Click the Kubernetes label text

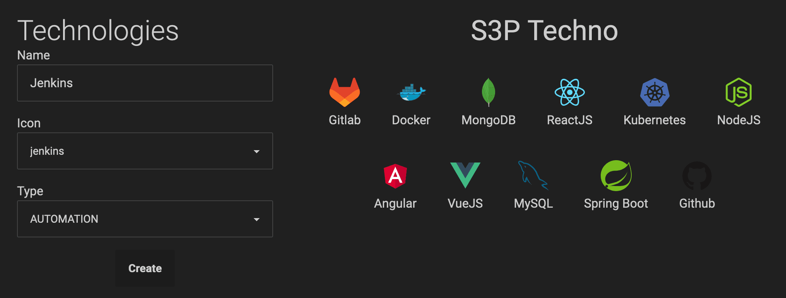tap(654, 120)
